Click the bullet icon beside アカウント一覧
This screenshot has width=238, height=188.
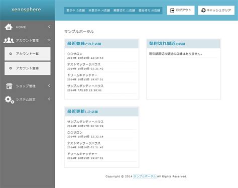11,54
